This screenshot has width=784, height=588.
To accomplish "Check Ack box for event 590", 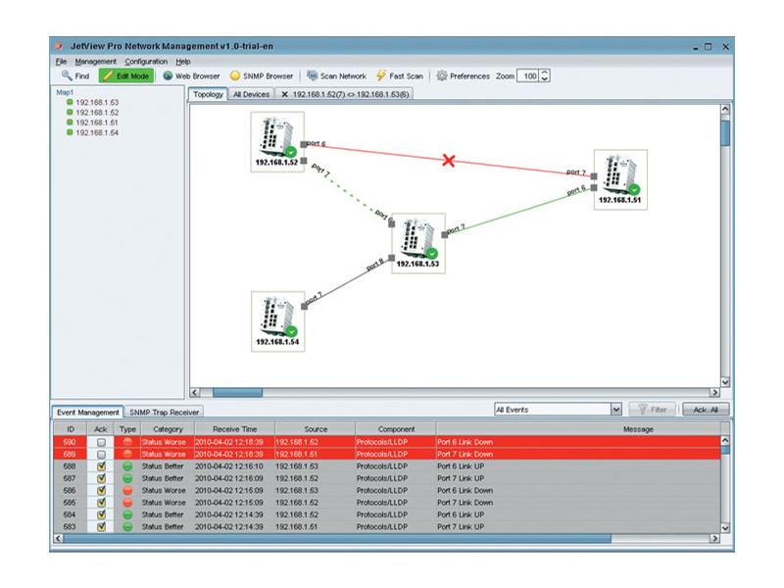I will [101, 443].
